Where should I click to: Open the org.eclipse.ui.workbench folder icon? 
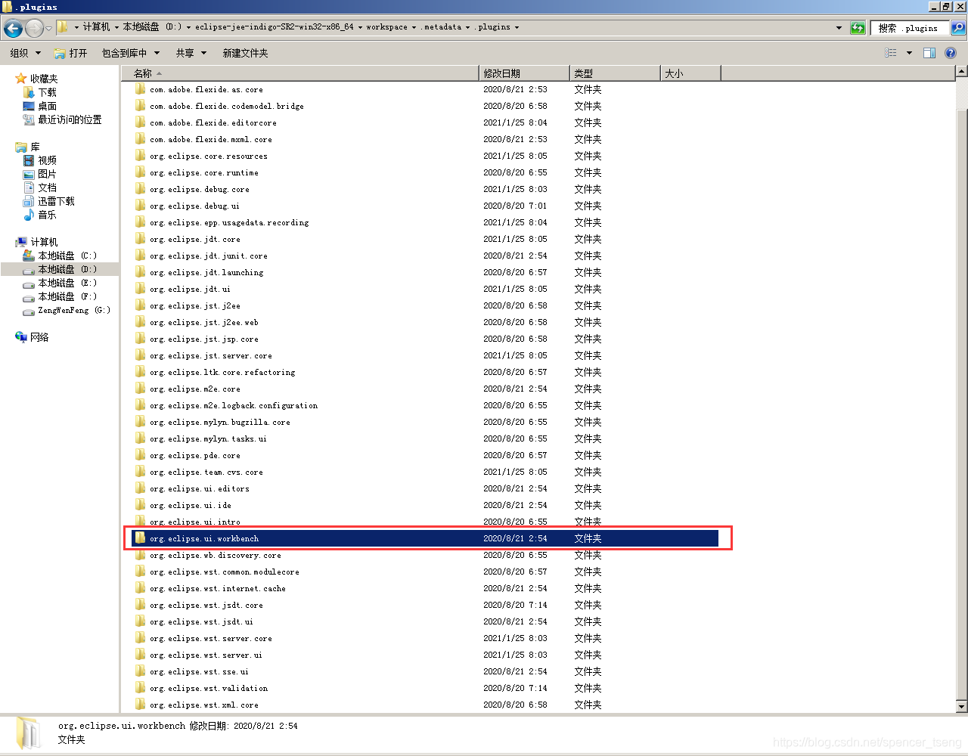point(141,538)
